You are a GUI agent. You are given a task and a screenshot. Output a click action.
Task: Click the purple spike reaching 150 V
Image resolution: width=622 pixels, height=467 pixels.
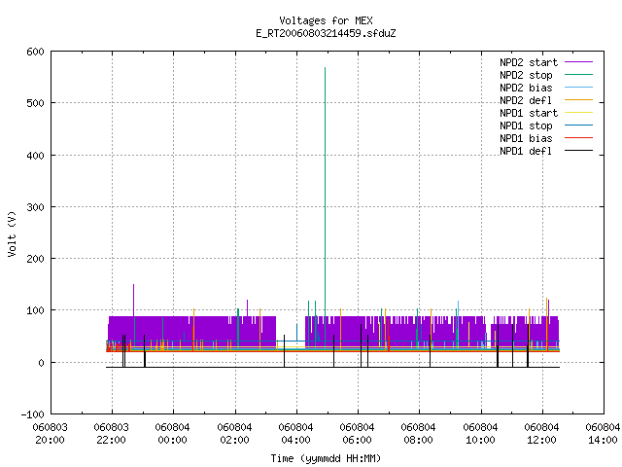click(134, 286)
